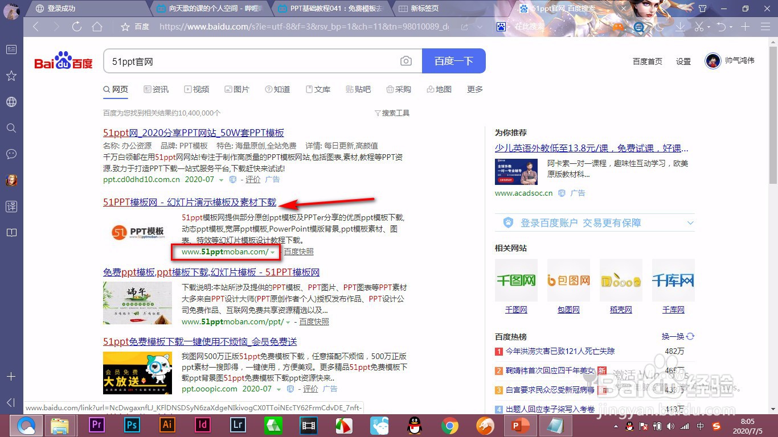Open sidebar reading book icon

click(x=11, y=233)
